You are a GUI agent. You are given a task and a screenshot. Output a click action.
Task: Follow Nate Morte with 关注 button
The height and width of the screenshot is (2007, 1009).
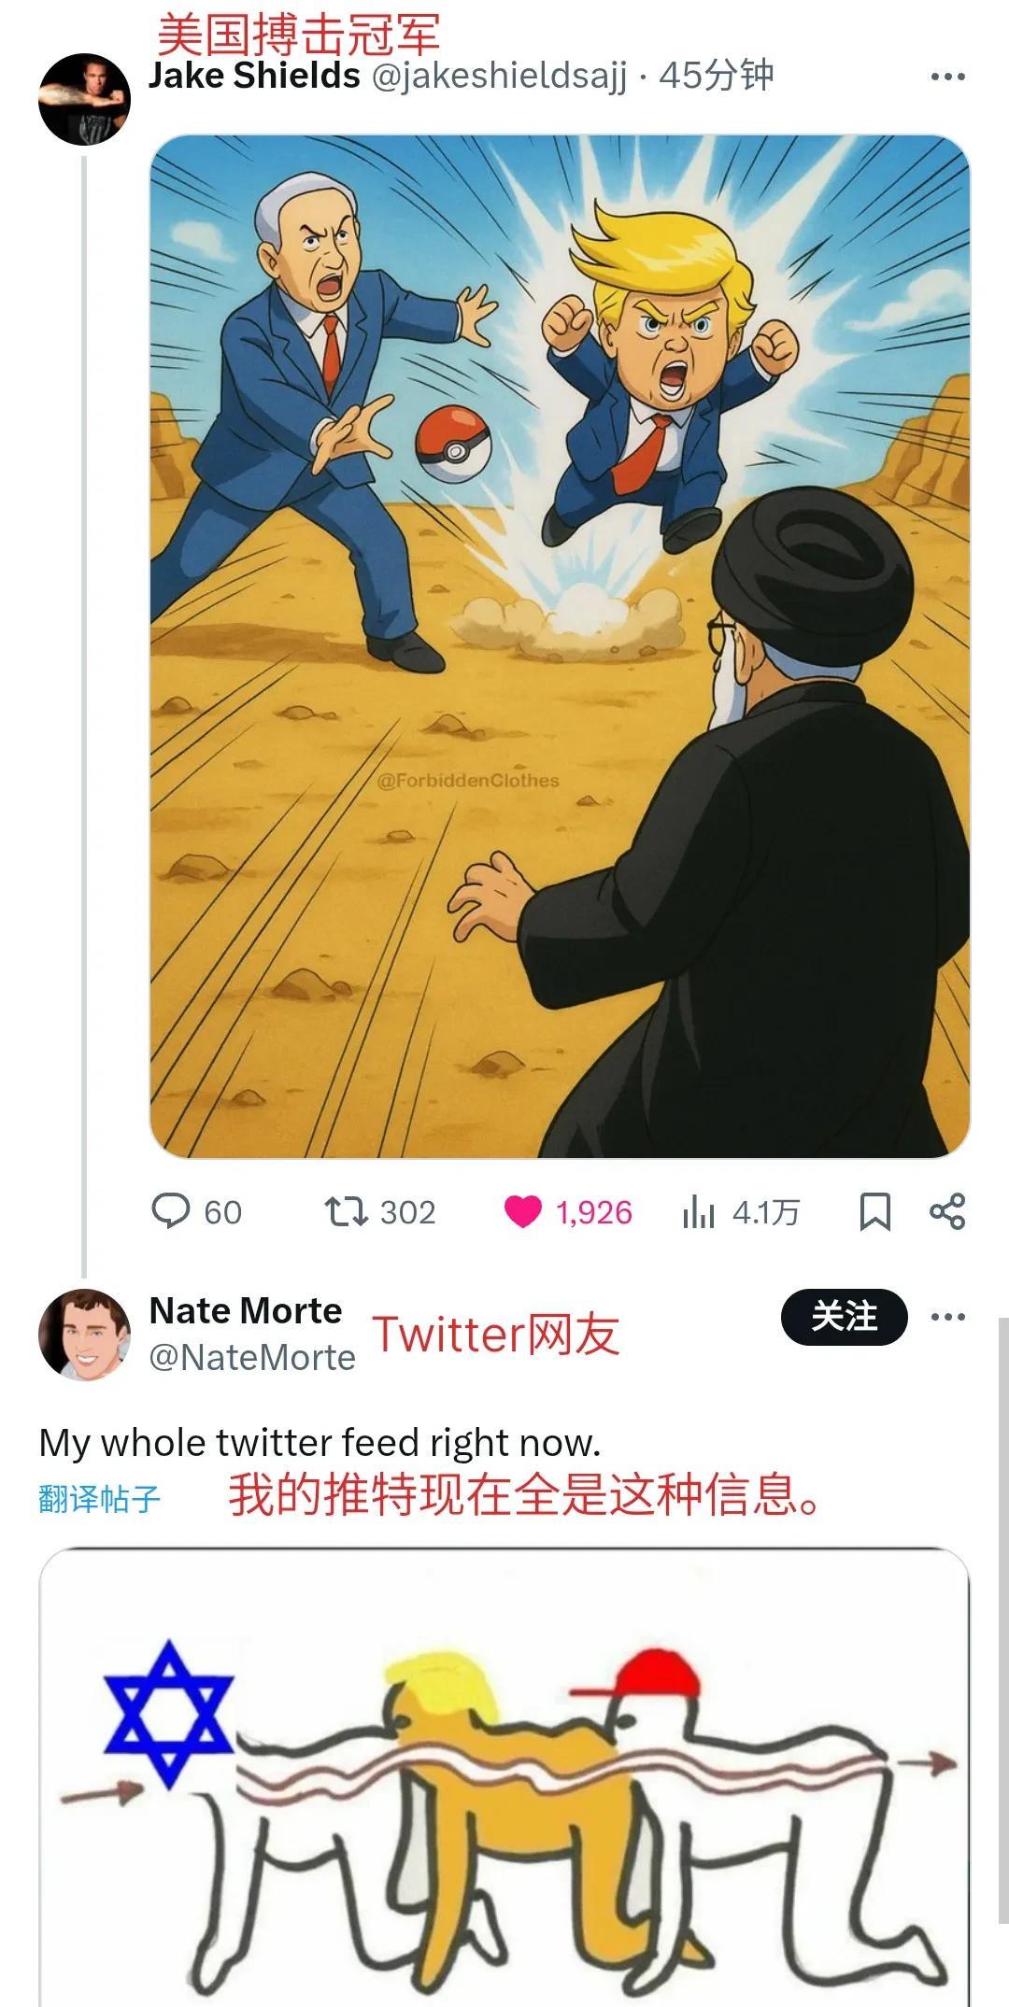(x=845, y=1317)
